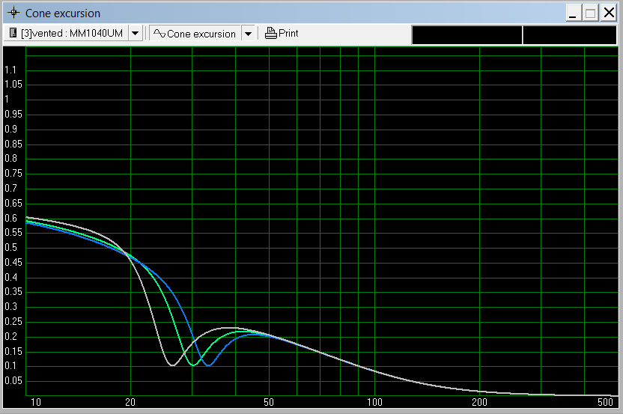The width and height of the screenshot is (623, 414).
Task: Click the x-axis label 10
Action: pyautogui.click(x=36, y=402)
